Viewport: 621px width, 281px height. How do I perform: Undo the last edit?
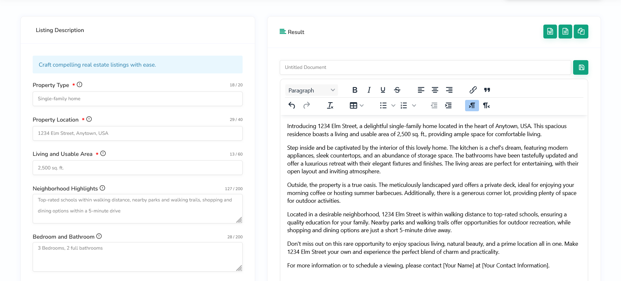tap(292, 106)
